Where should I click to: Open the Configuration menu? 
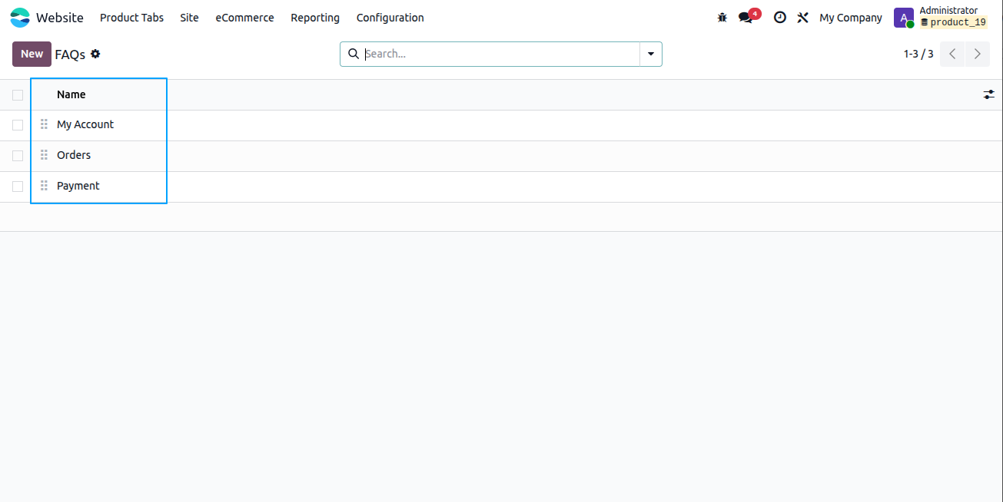tap(390, 18)
